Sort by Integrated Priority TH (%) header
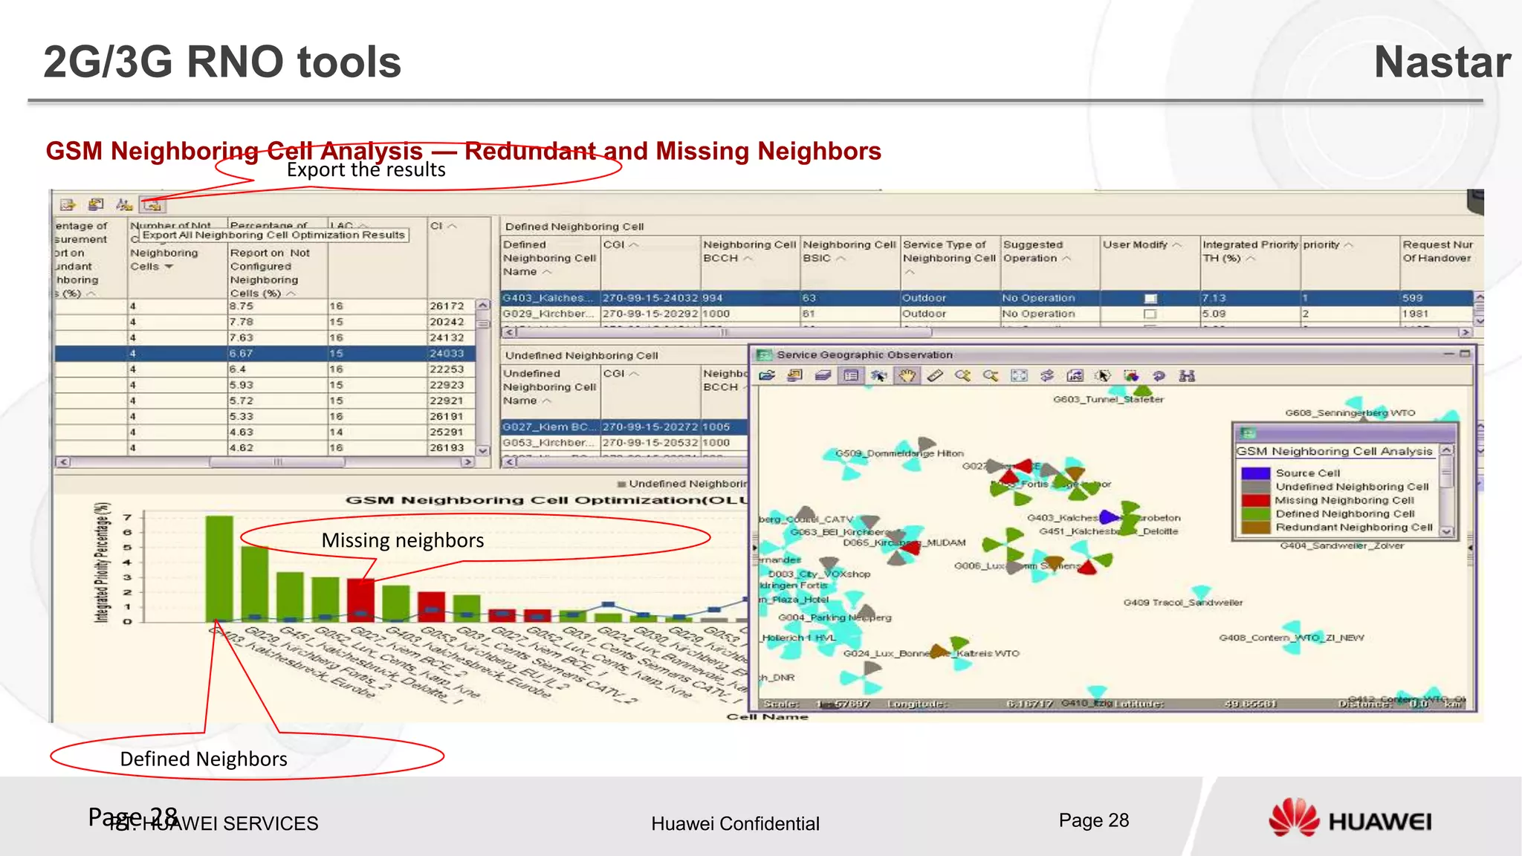The height and width of the screenshot is (856, 1522). (x=1250, y=251)
